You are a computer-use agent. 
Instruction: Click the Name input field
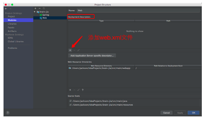coord(138,11)
